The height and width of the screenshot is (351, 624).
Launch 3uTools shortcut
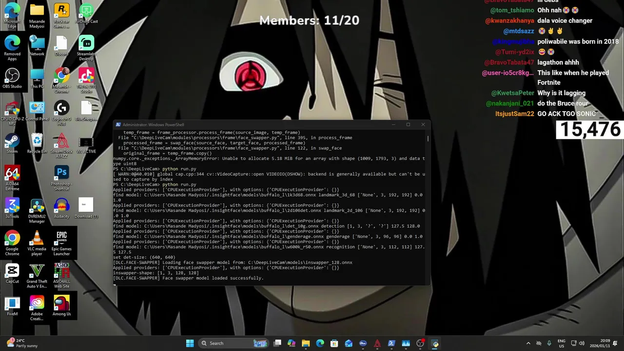pyautogui.click(x=12, y=208)
